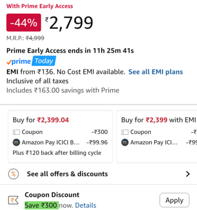Click the coupon ticket icon in first offer card

(16, 132)
